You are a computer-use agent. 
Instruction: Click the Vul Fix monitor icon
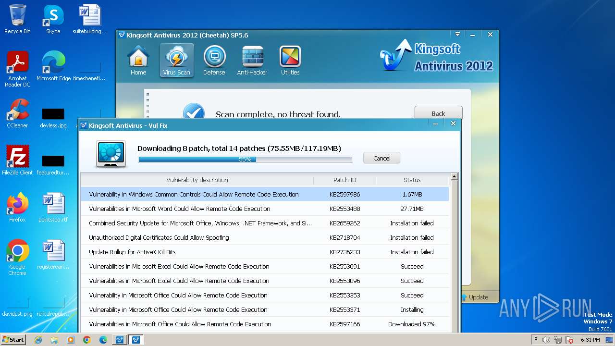tap(111, 154)
